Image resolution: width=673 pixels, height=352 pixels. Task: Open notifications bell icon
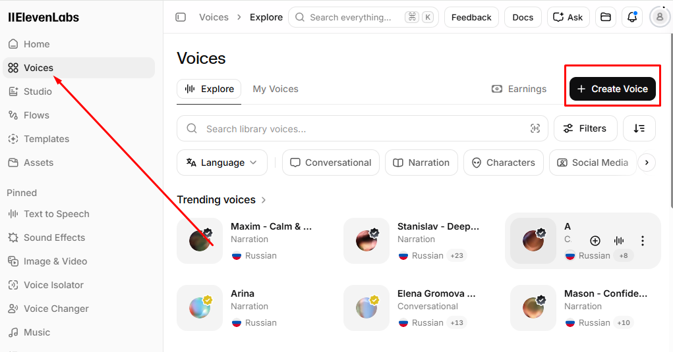(632, 17)
